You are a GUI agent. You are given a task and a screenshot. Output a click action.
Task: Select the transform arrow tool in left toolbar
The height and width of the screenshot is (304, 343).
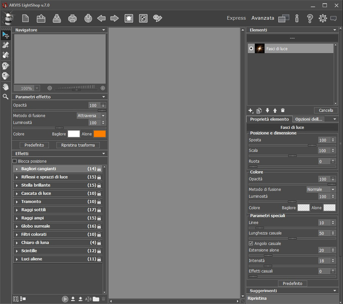6,35
